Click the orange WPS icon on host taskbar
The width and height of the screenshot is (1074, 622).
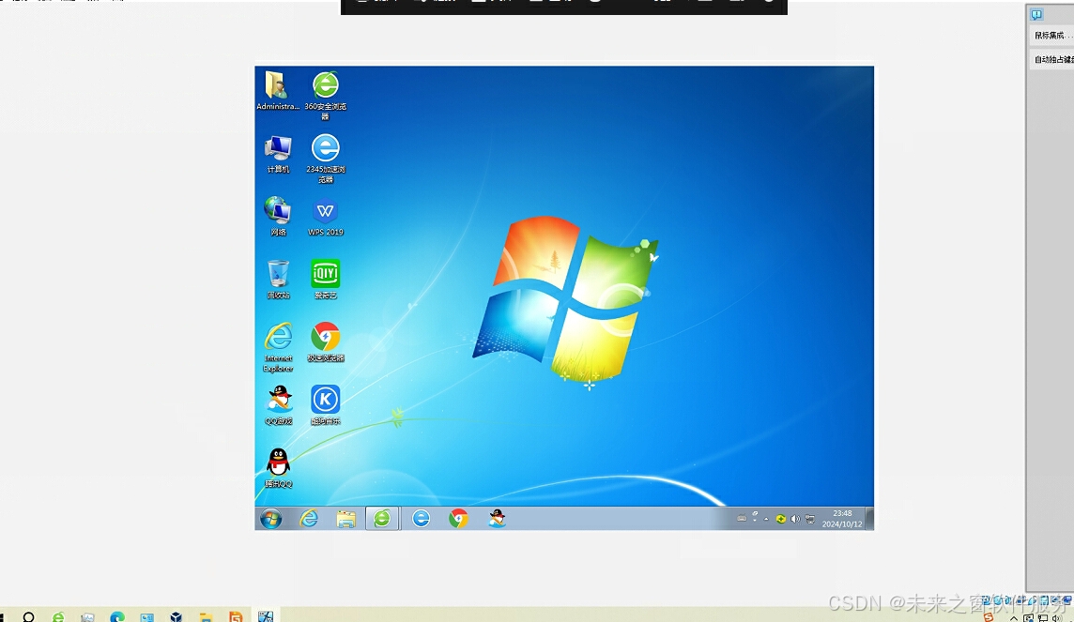pos(236,617)
